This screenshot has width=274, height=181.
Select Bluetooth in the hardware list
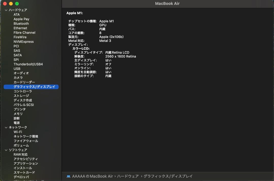tap(21, 24)
